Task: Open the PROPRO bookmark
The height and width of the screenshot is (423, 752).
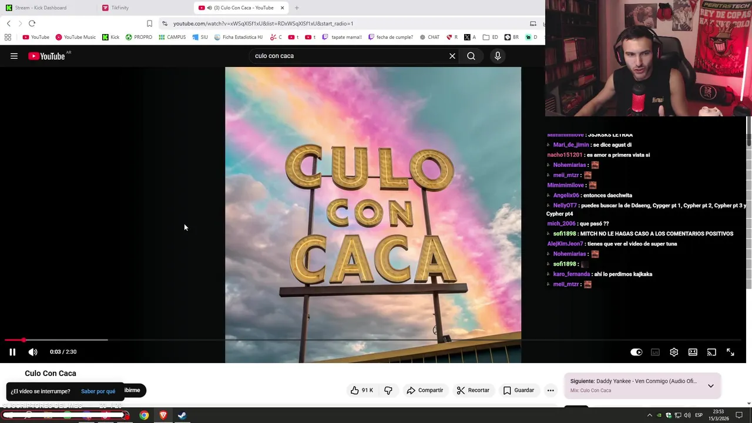Action: 139,37
